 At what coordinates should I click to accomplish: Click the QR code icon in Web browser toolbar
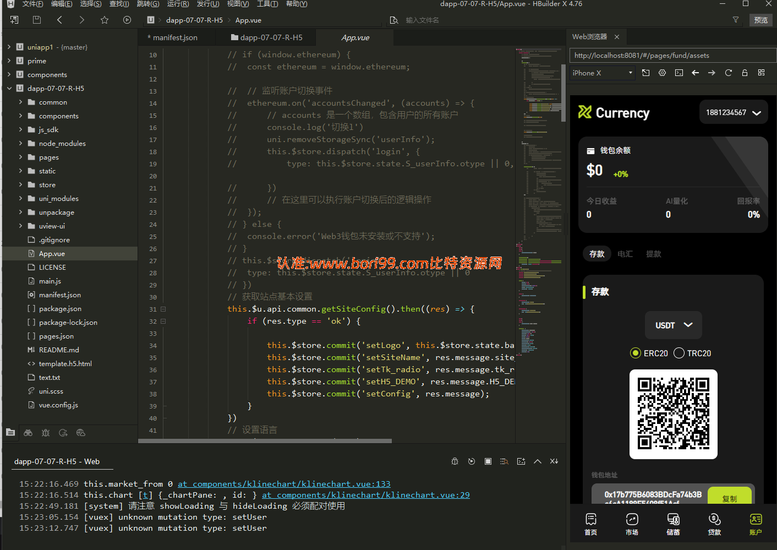pos(762,73)
